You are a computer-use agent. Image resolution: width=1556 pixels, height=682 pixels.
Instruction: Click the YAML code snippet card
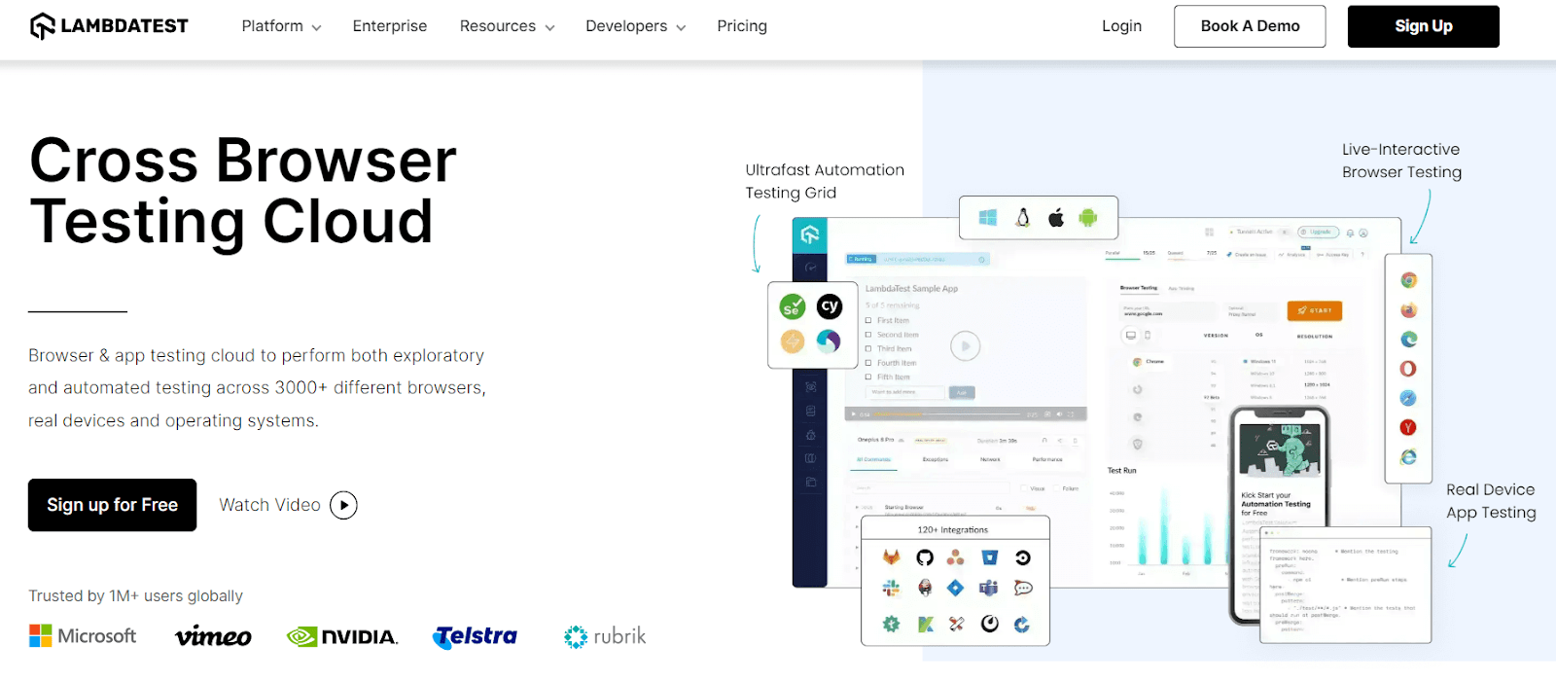[1345, 585]
